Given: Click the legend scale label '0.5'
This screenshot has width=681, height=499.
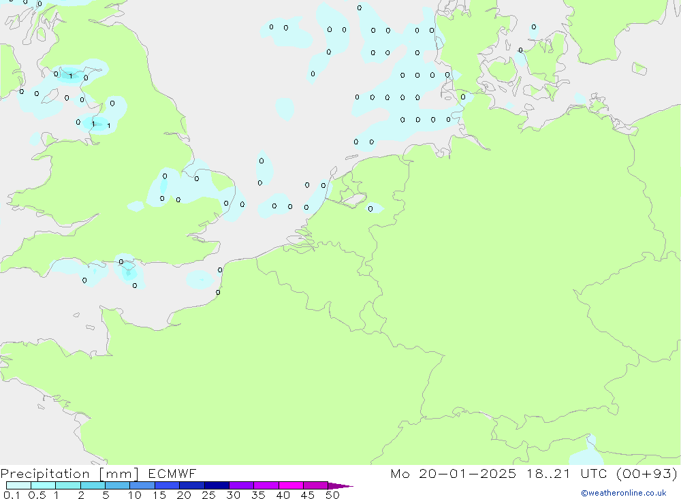Looking at the screenshot, I should 37,495.
